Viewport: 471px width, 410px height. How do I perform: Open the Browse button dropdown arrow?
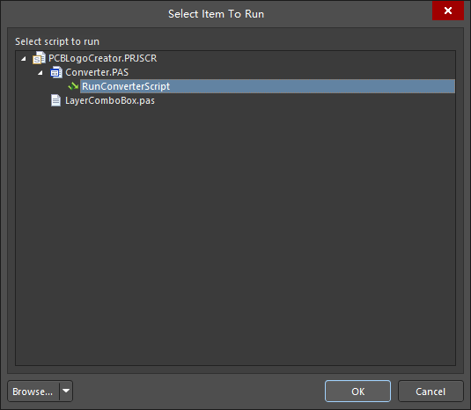pyautogui.click(x=66, y=391)
